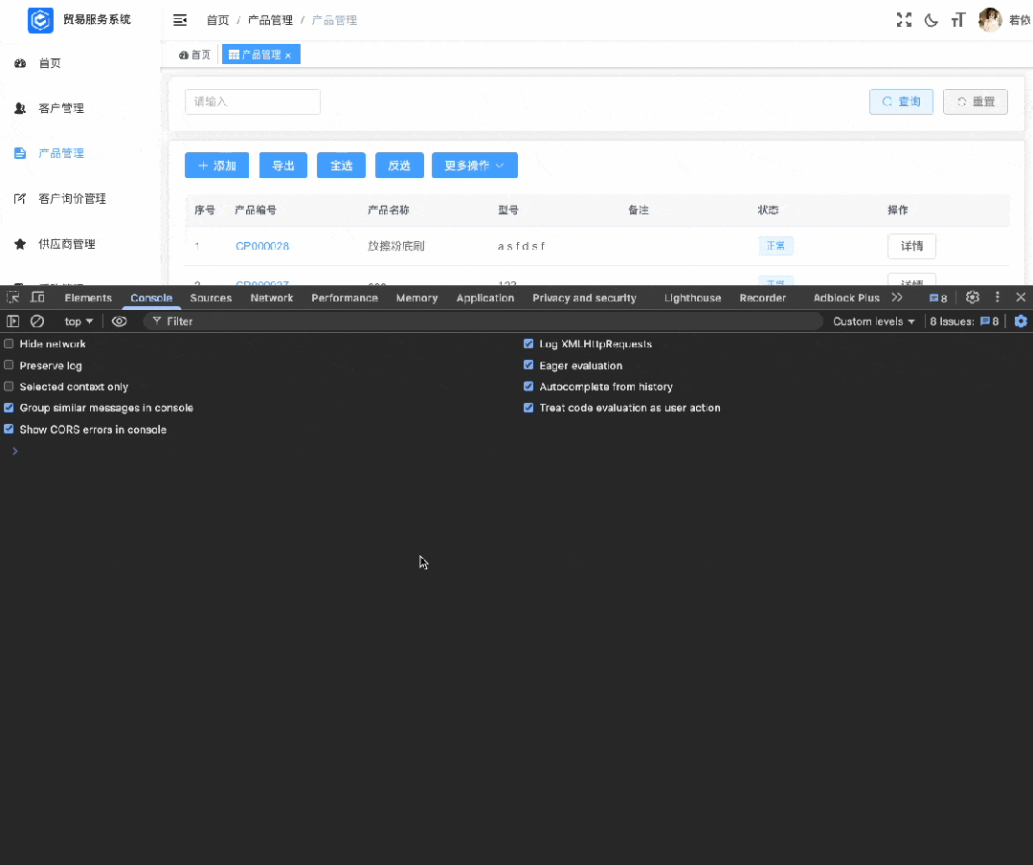
Task: Click the console live expression eye icon
Action: pos(119,322)
